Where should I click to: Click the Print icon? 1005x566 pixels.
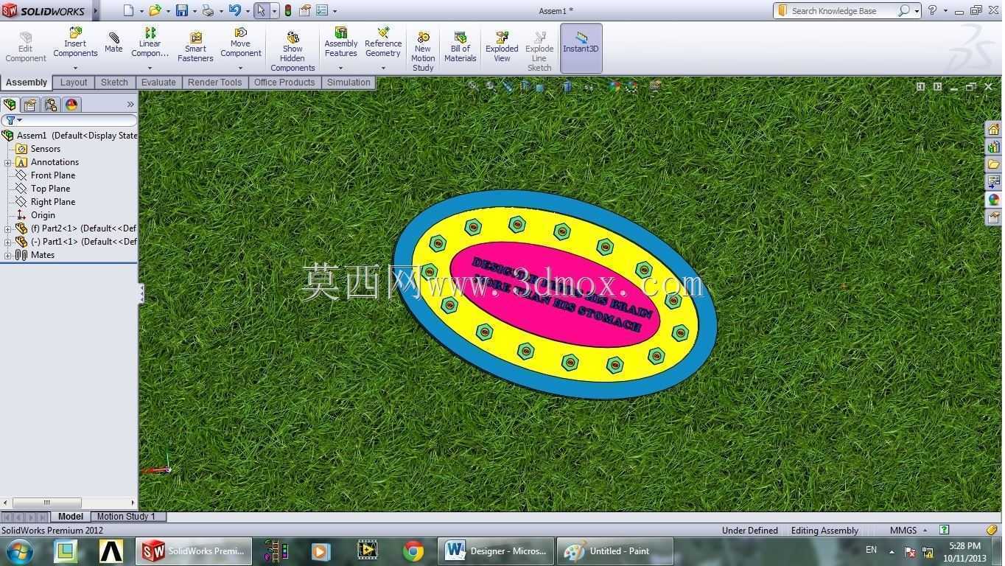click(x=208, y=10)
